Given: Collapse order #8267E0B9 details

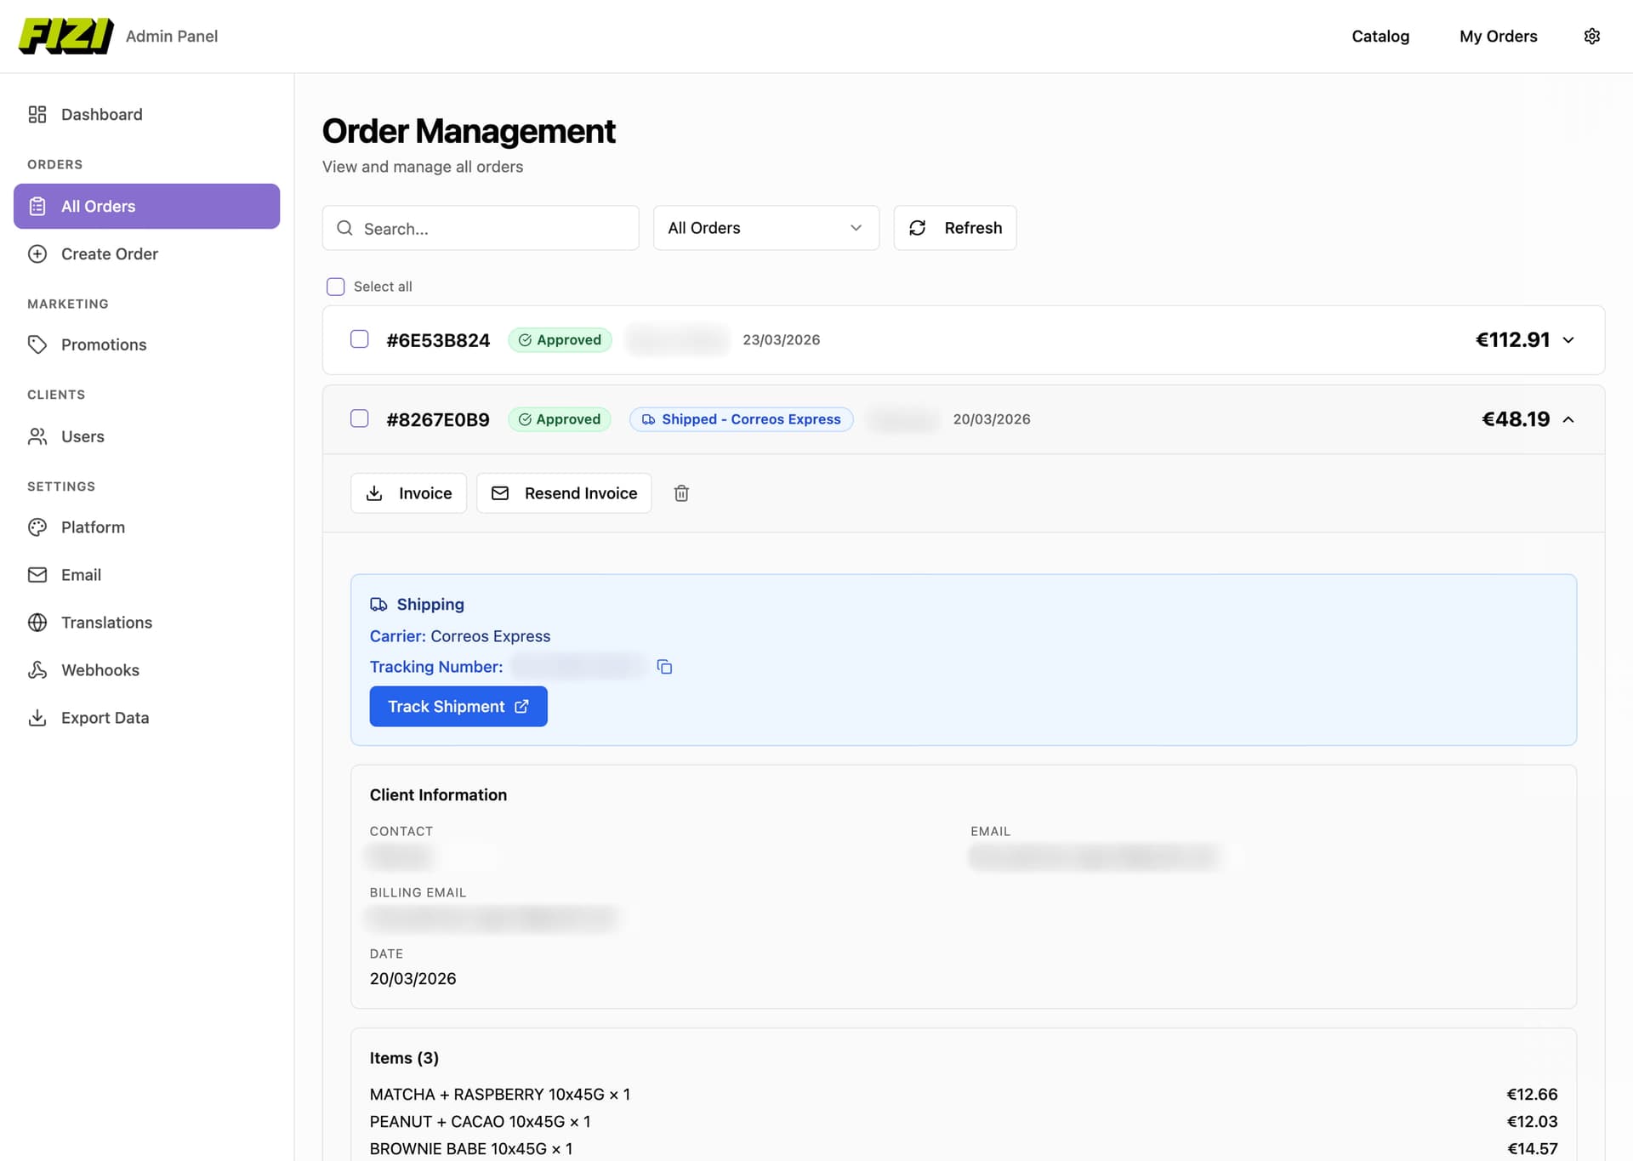Looking at the screenshot, I should click(1568, 418).
